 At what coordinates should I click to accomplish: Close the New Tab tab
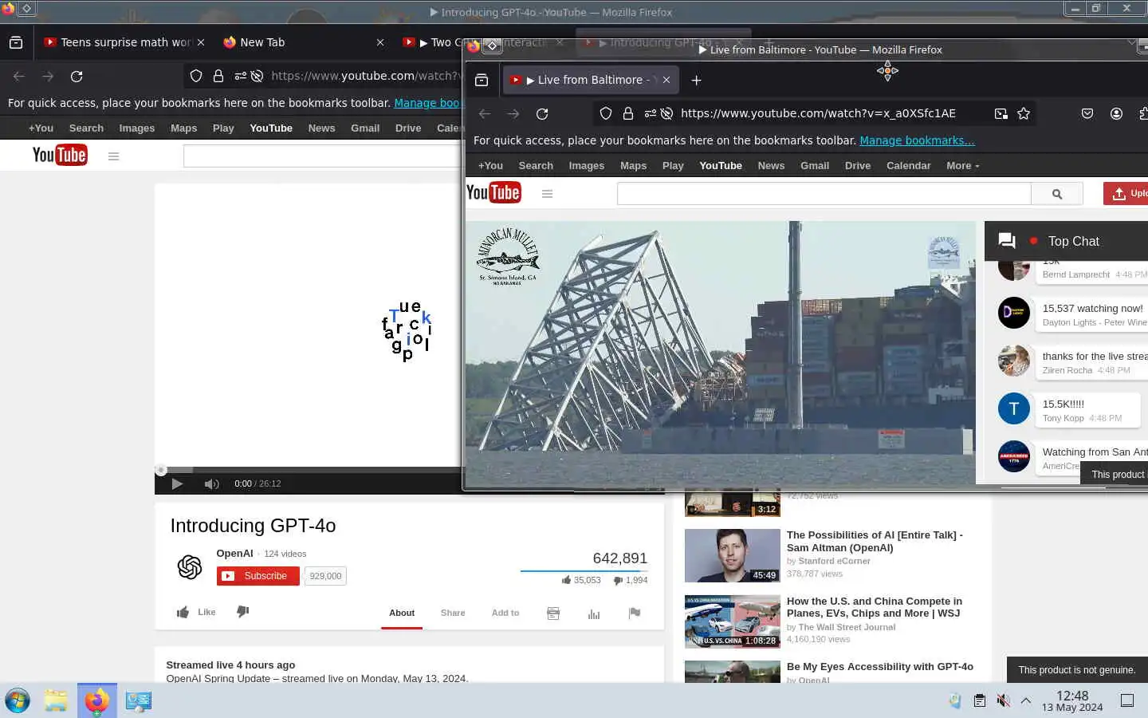point(380,42)
